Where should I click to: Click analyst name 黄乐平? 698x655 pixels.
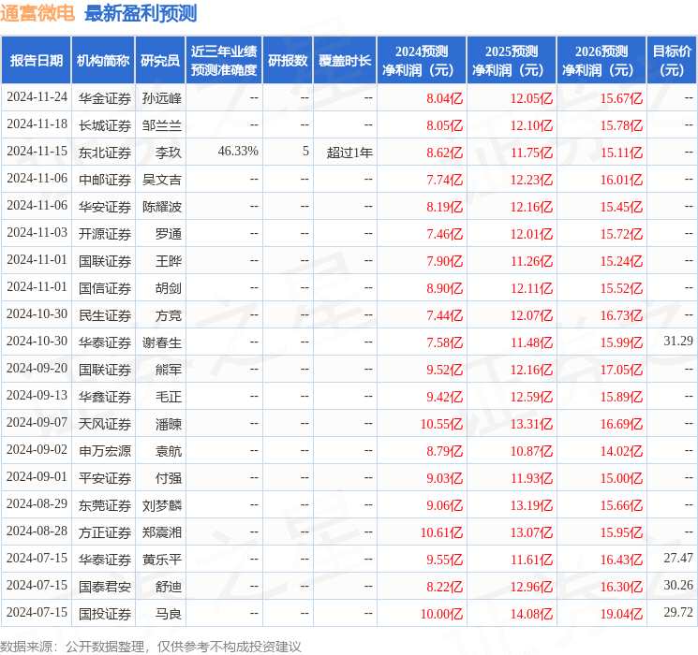tap(161, 560)
